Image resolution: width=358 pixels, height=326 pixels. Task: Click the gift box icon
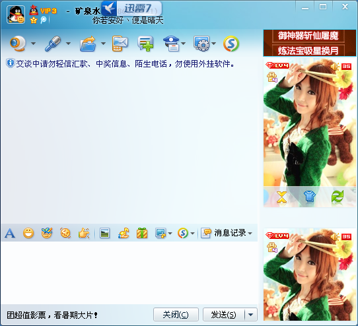(x=142, y=233)
